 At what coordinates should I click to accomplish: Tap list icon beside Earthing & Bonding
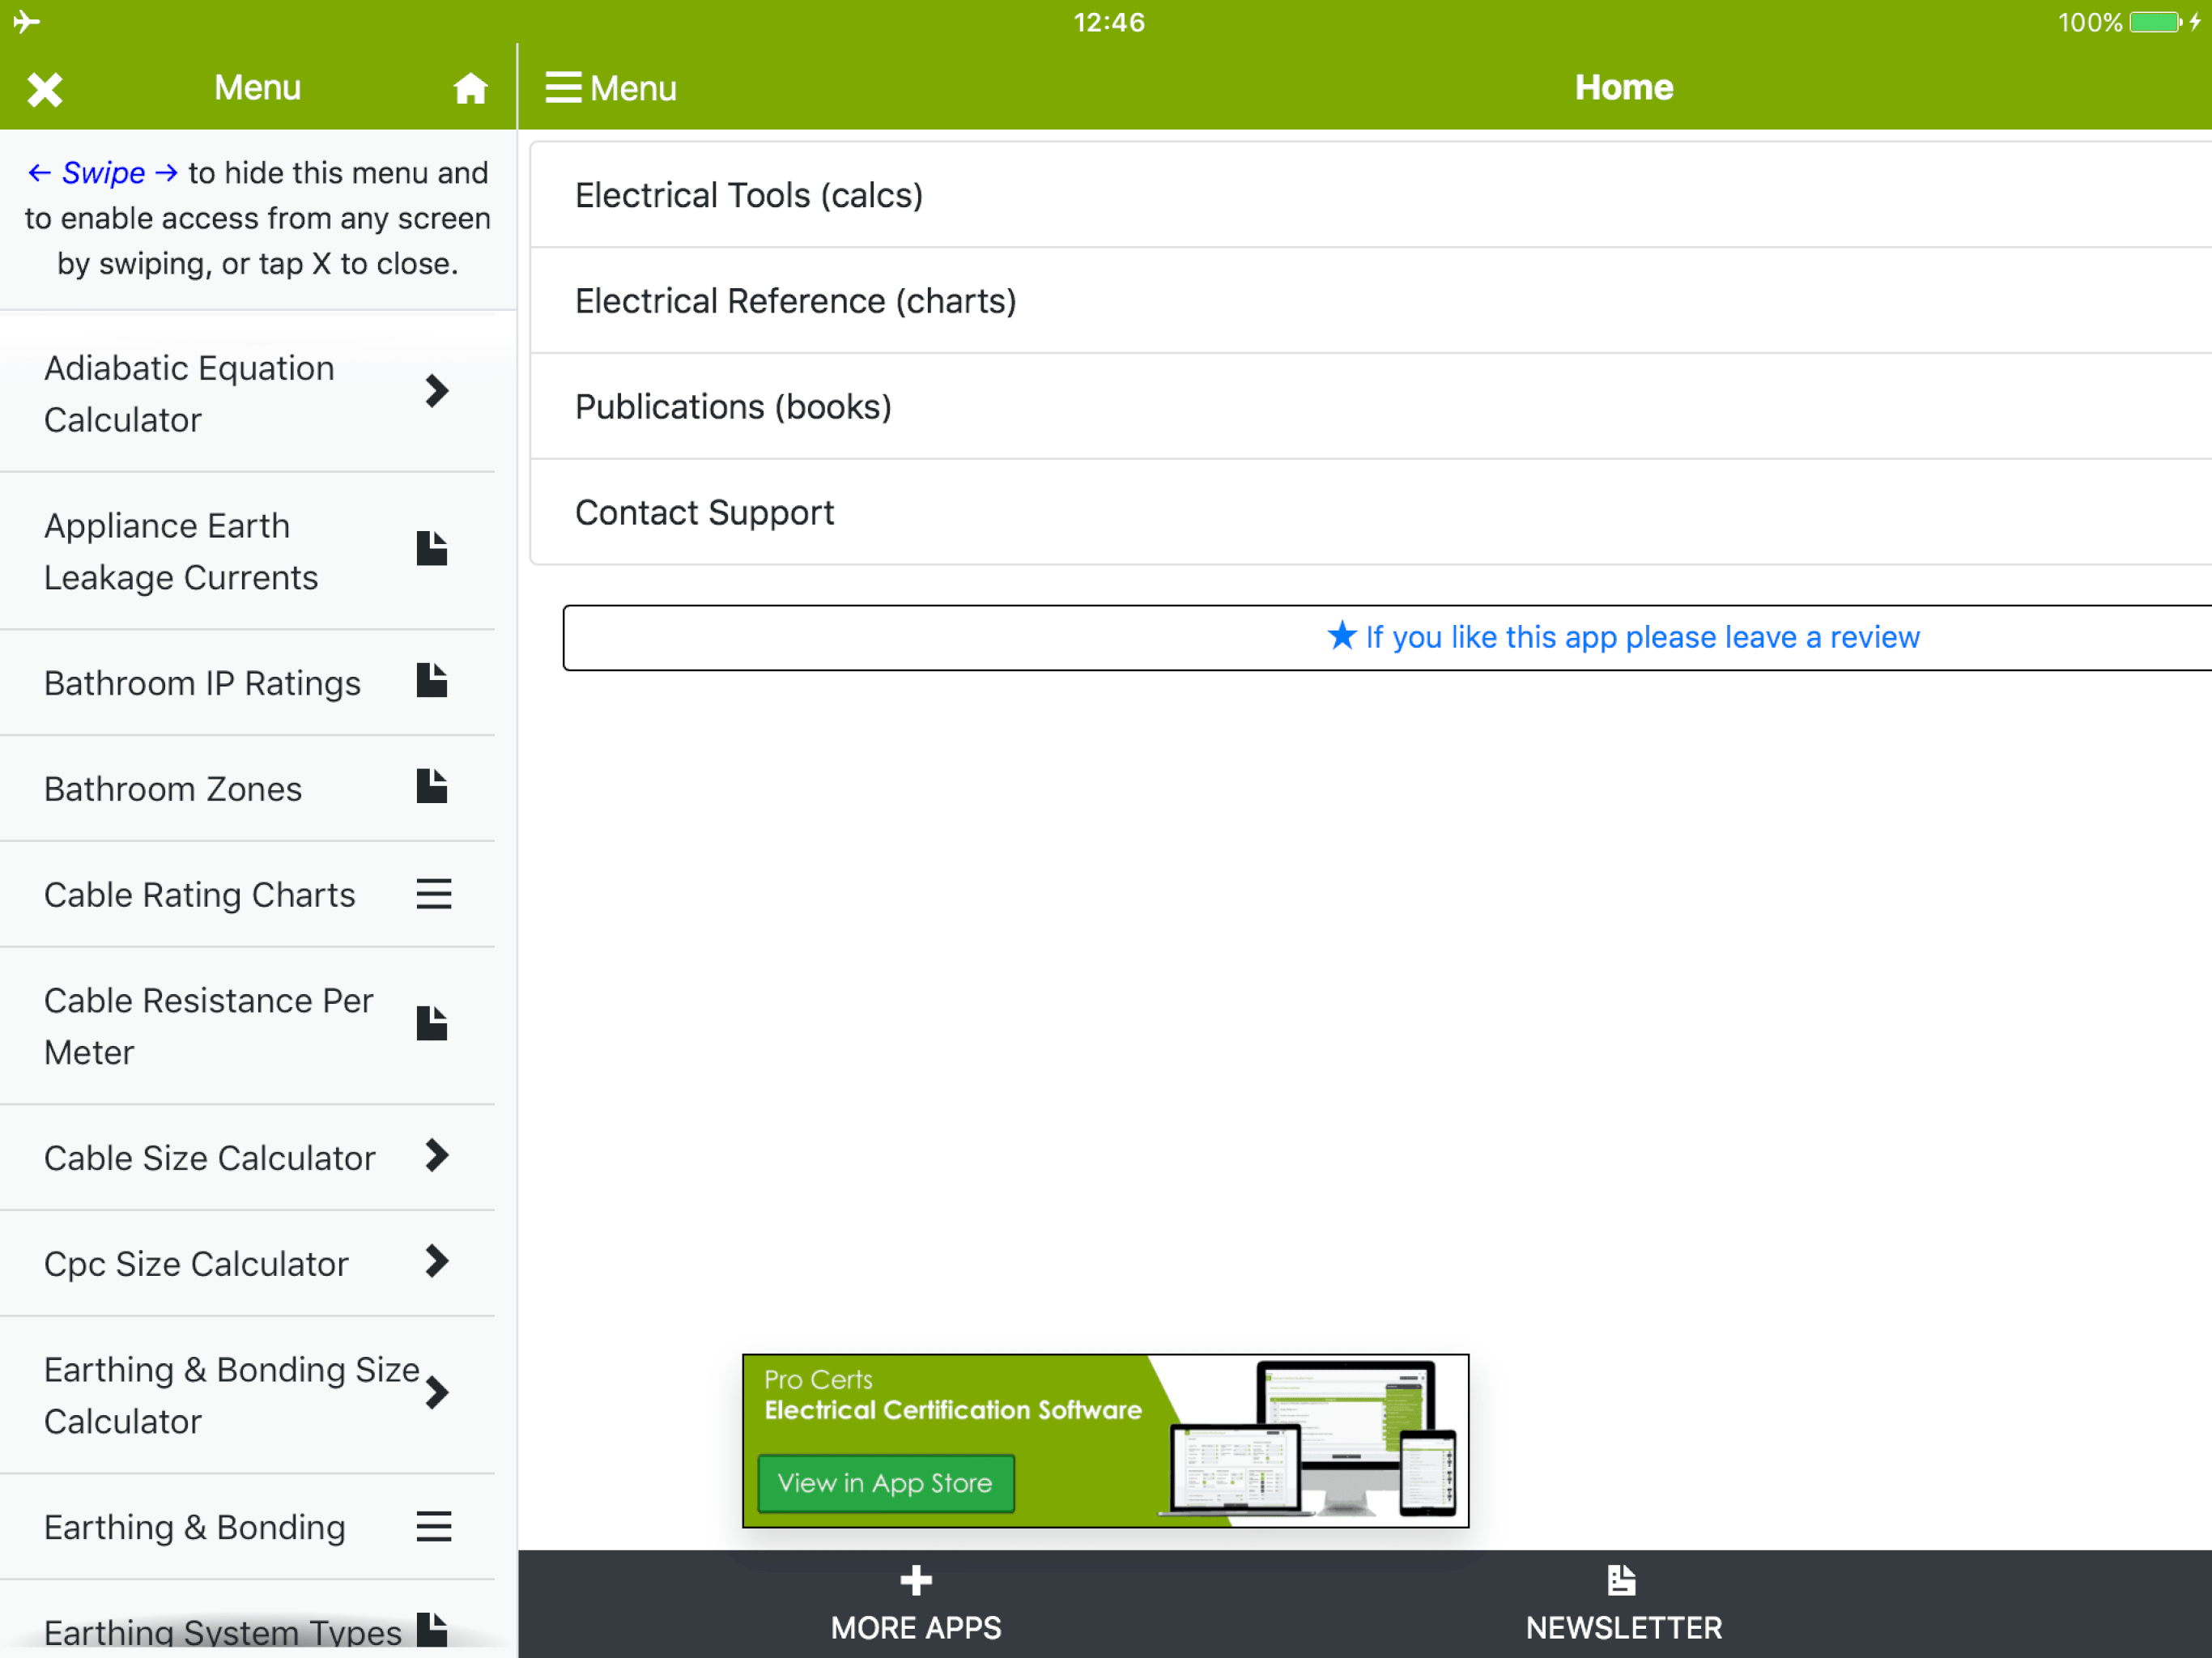433,1527
